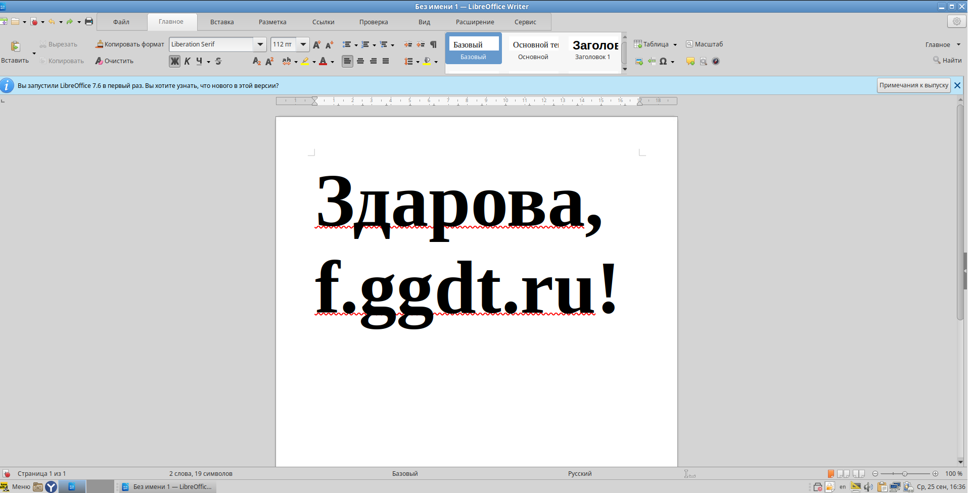The width and height of the screenshot is (968, 493).
Task: Switch to the Вид tab
Action: 424,22
